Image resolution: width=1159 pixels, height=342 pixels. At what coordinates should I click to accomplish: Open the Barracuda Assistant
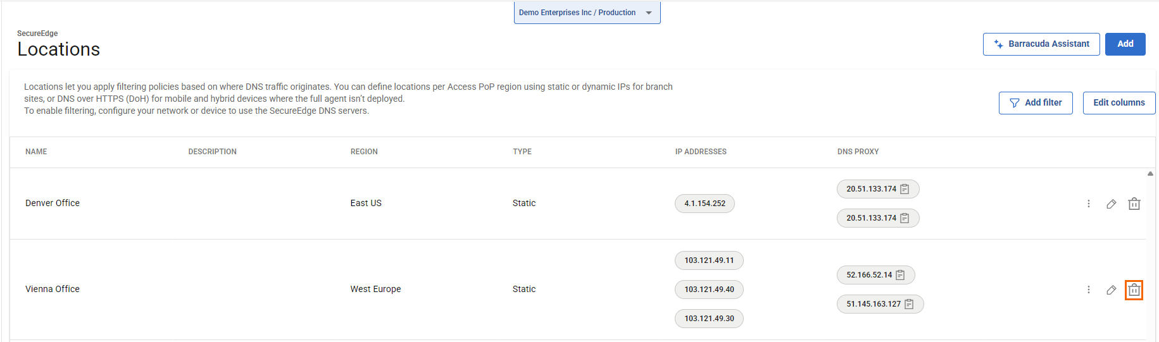[x=1041, y=44]
